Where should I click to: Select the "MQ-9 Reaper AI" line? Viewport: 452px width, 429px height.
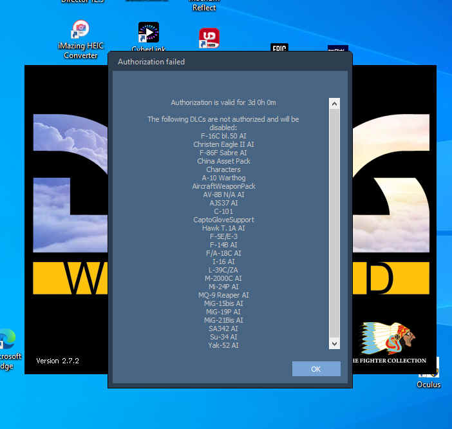223,295
